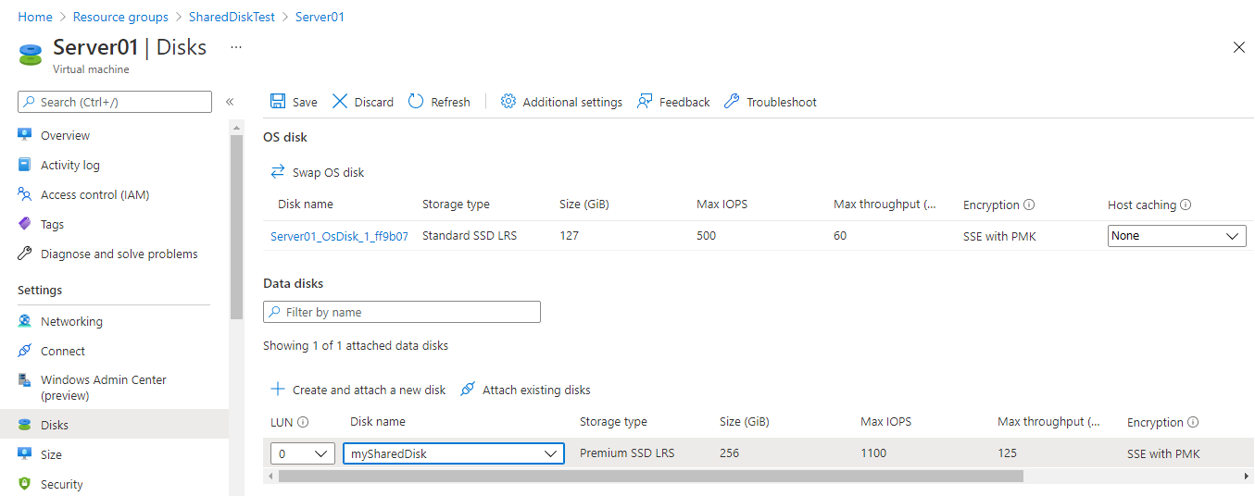Open the Host caching None dropdown
The width and height of the screenshot is (1255, 496).
1177,236
